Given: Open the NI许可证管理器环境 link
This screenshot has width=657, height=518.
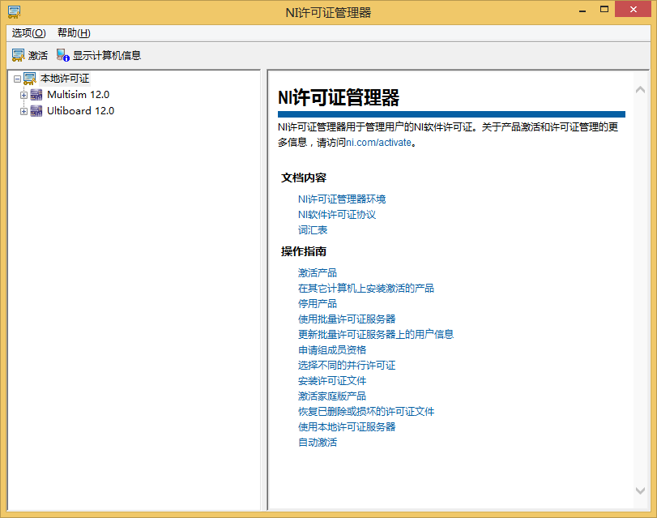Looking at the screenshot, I should pos(342,199).
